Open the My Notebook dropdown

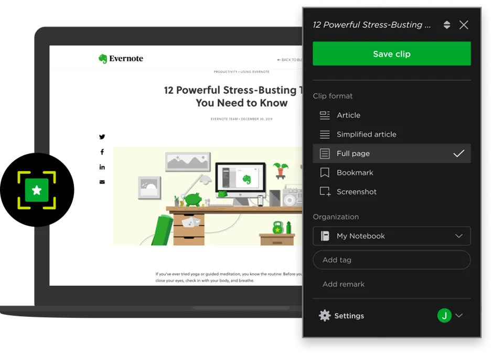(391, 236)
